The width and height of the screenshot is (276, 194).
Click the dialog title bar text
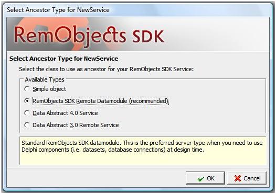pos(58,10)
